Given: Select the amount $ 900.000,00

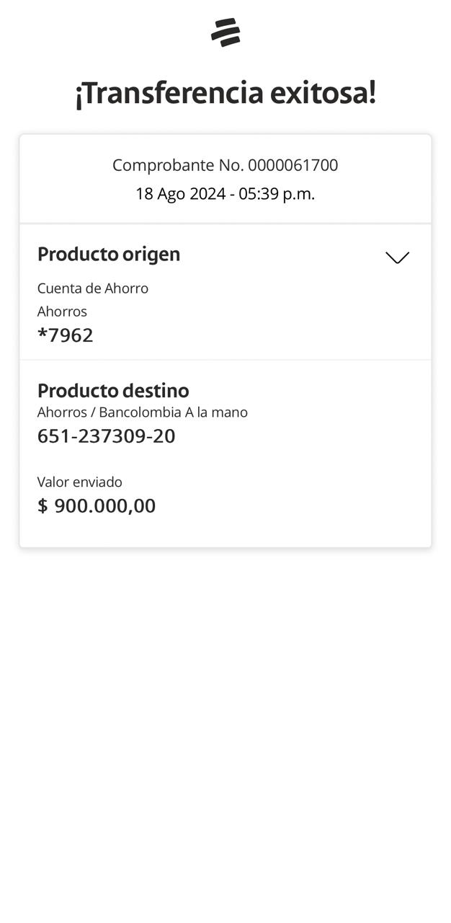Looking at the screenshot, I should [97, 505].
